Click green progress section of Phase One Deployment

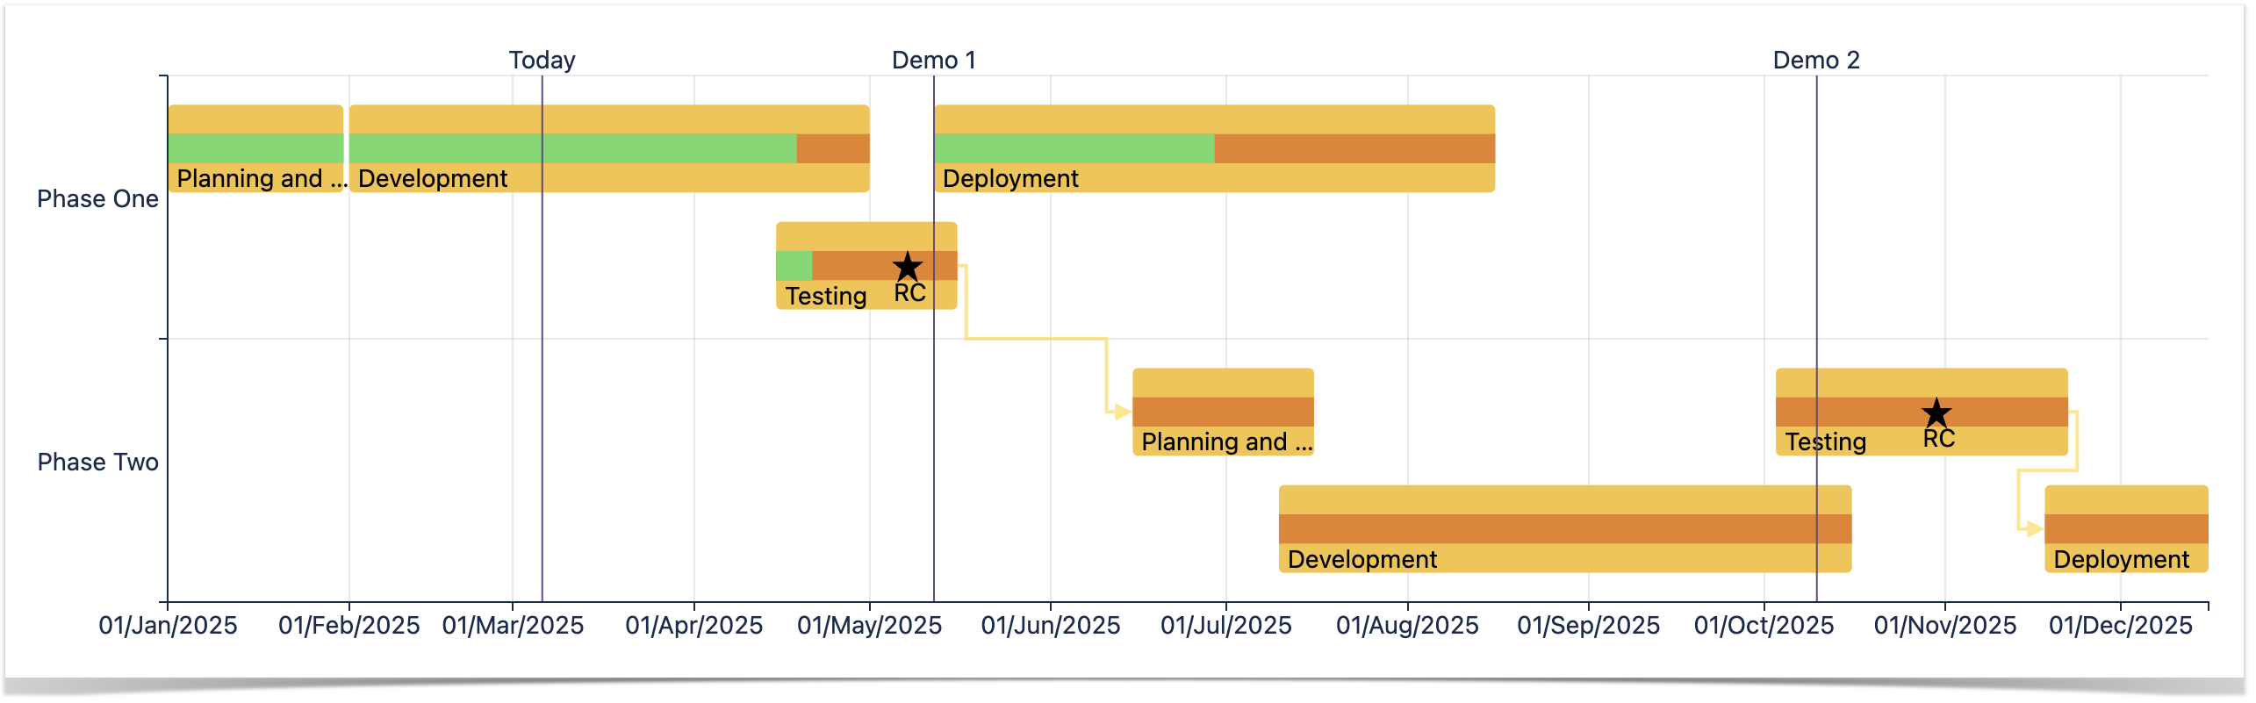pos(1074,148)
